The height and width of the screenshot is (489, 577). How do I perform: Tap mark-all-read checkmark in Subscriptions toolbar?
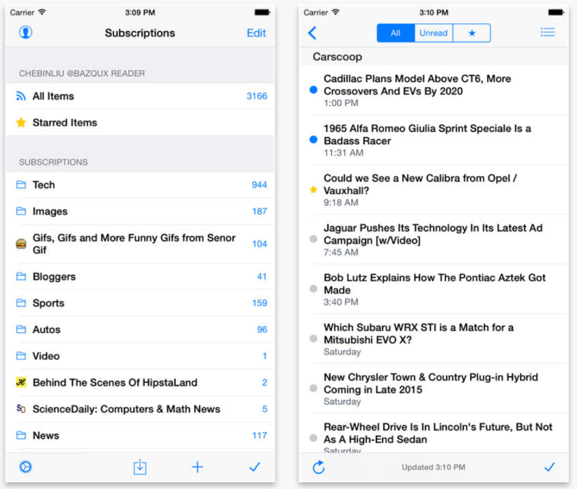click(x=255, y=467)
